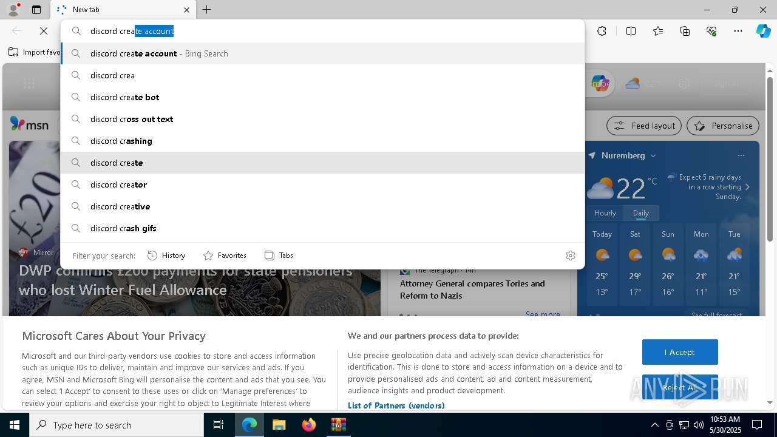Screen dimensions: 777x437
Task: Switch weather view to Hourly
Action: (x=605, y=213)
